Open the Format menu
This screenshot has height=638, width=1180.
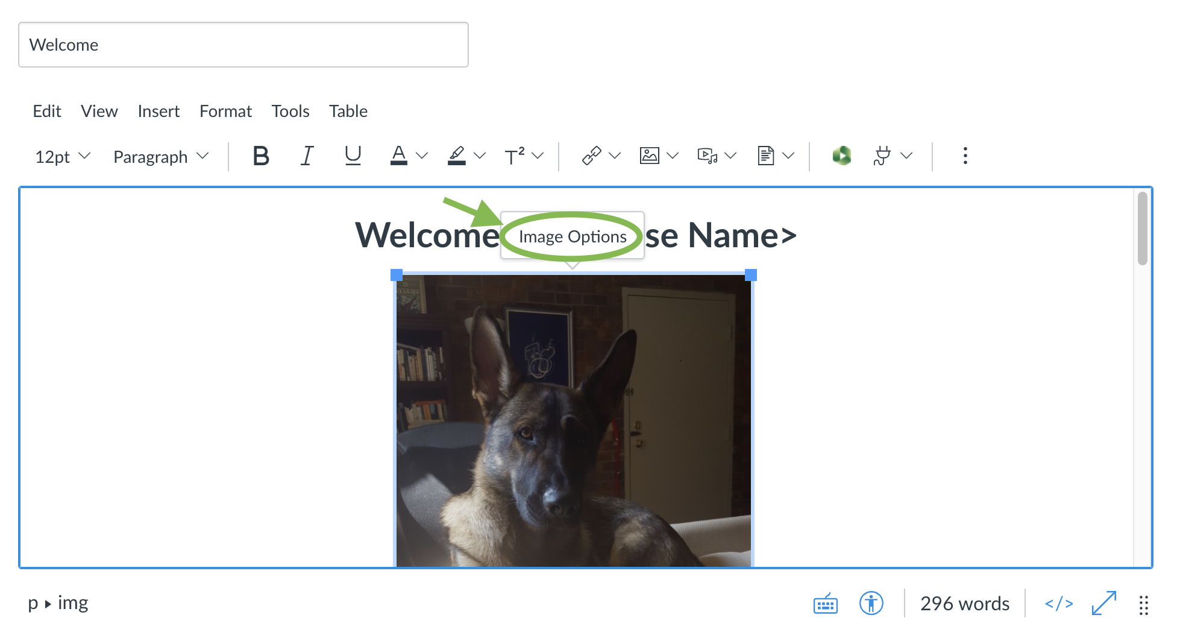click(225, 112)
